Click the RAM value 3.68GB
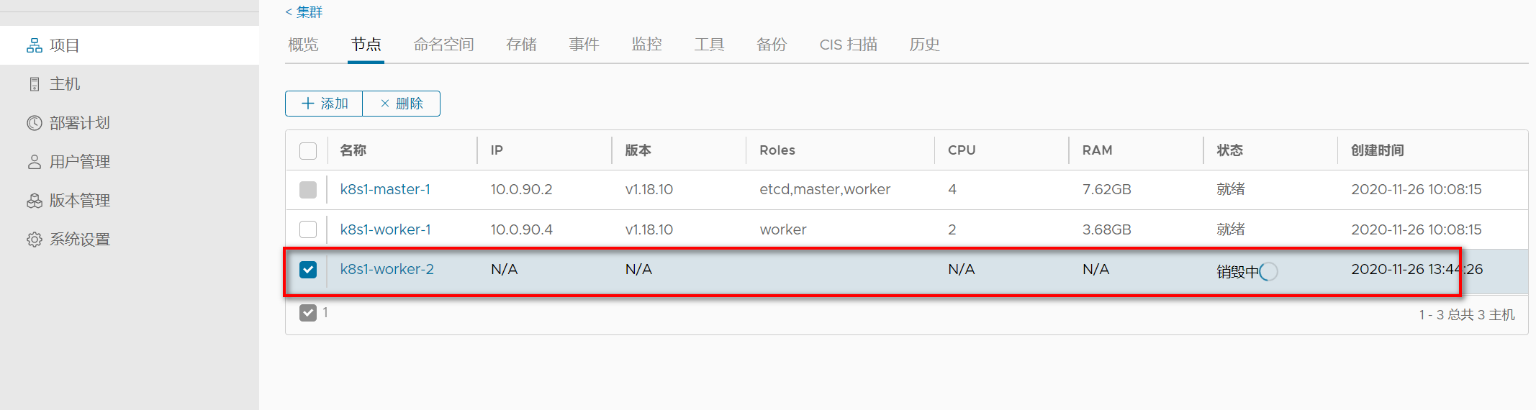This screenshot has width=1536, height=410. [1107, 229]
